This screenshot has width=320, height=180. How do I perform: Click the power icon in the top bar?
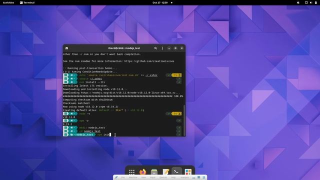click(x=315, y=2)
